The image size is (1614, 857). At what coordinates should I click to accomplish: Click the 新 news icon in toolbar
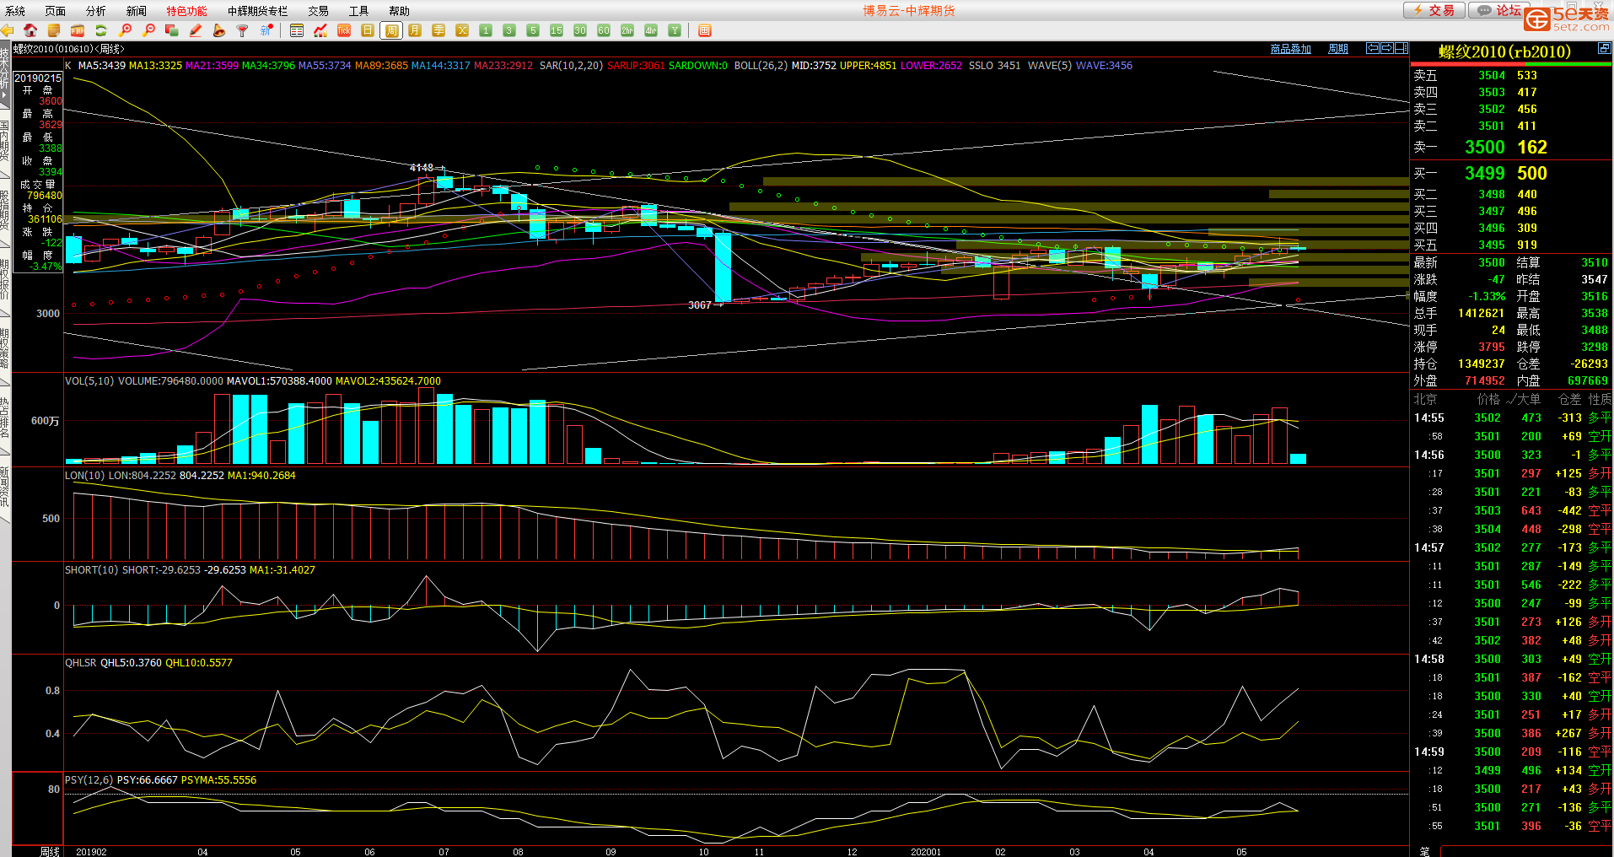coord(266,30)
